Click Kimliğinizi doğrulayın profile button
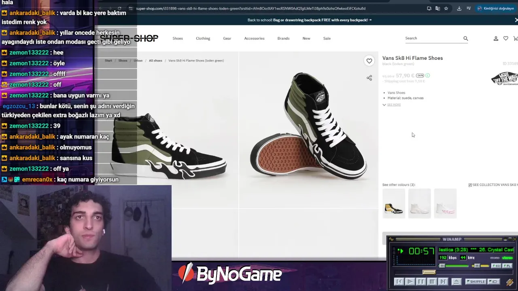 coord(495,8)
